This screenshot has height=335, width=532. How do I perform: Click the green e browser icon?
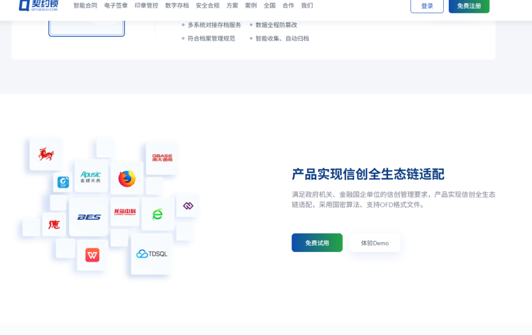(x=158, y=214)
